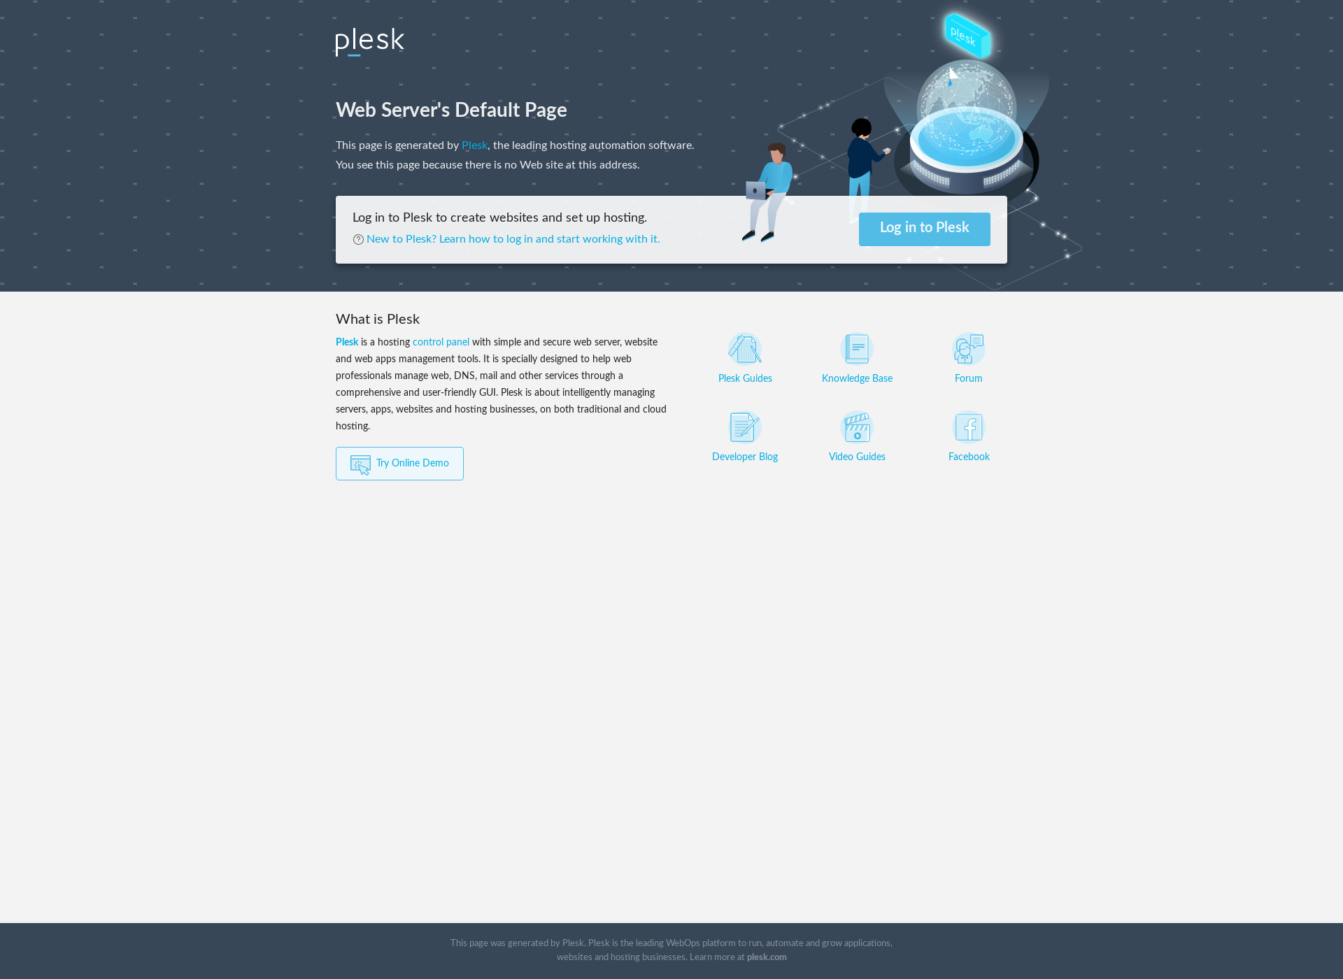
Task: Click the control panel link in text
Action: coord(440,342)
